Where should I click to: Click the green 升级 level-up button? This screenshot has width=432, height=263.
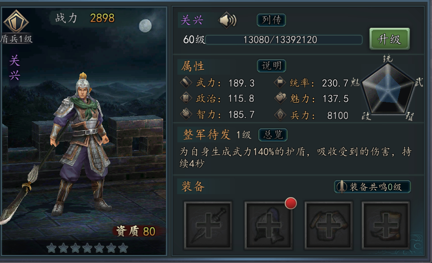pyautogui.click(x=389, y=39)
